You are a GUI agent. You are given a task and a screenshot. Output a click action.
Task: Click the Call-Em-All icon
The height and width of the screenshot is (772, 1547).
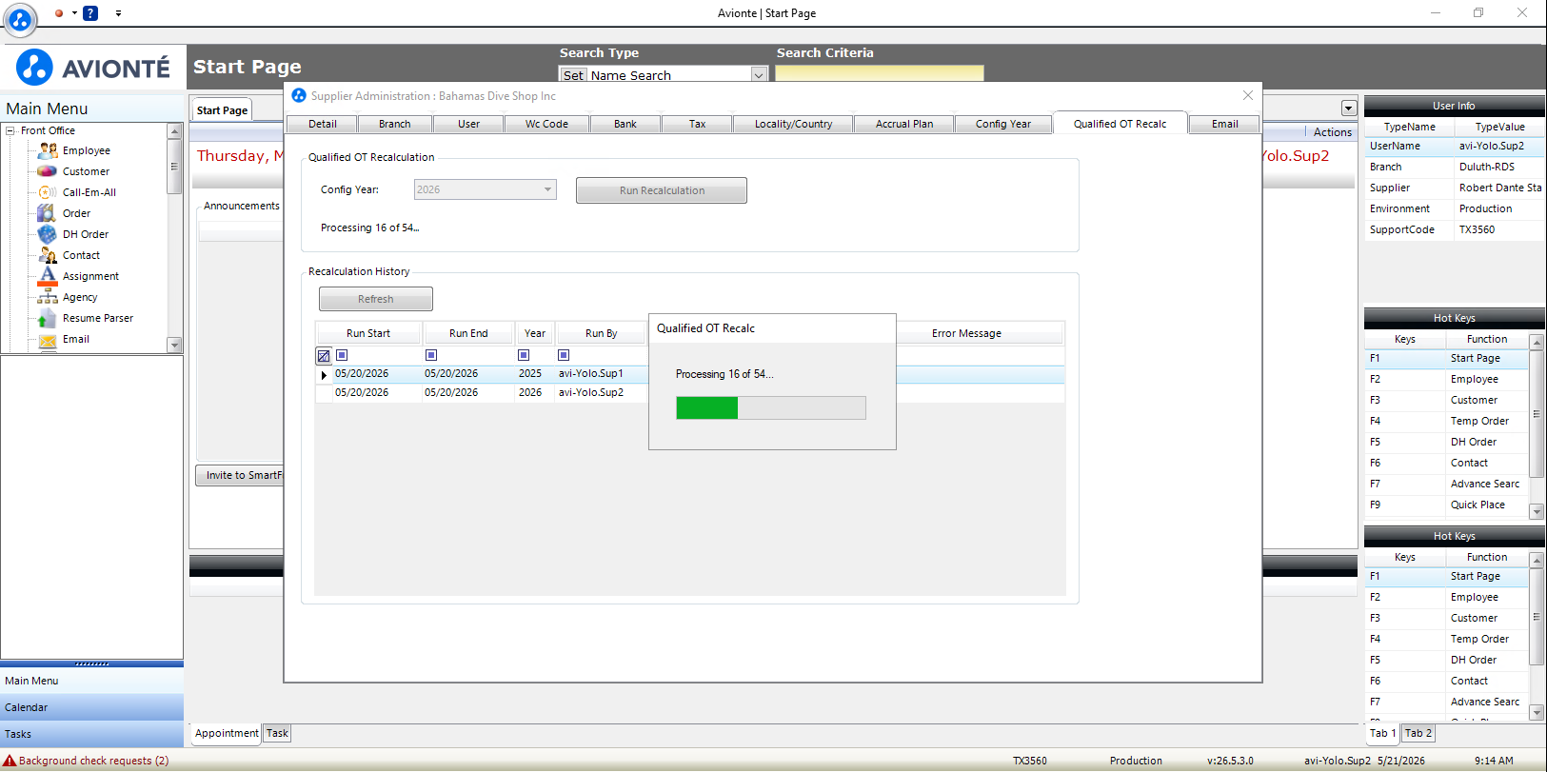[x=48, y=192]
